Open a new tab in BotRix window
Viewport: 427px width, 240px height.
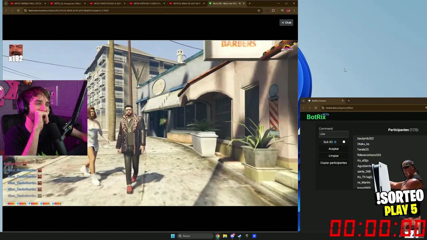pyautogui.click(x=349, y=101)
